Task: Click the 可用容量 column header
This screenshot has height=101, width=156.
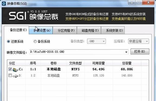Action: point(99,63)
